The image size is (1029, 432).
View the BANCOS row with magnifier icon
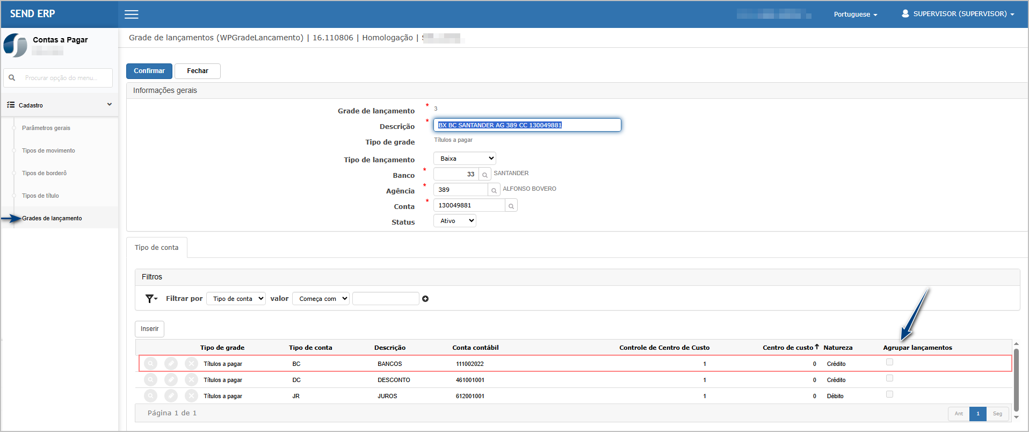coord(151,364)
